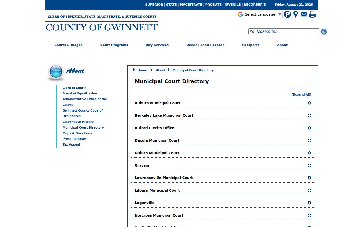Viewport: 364px width, 227px height.
Task: Expand Berkeley Lake Municipal Court plus icon
Action: (309, 115)
